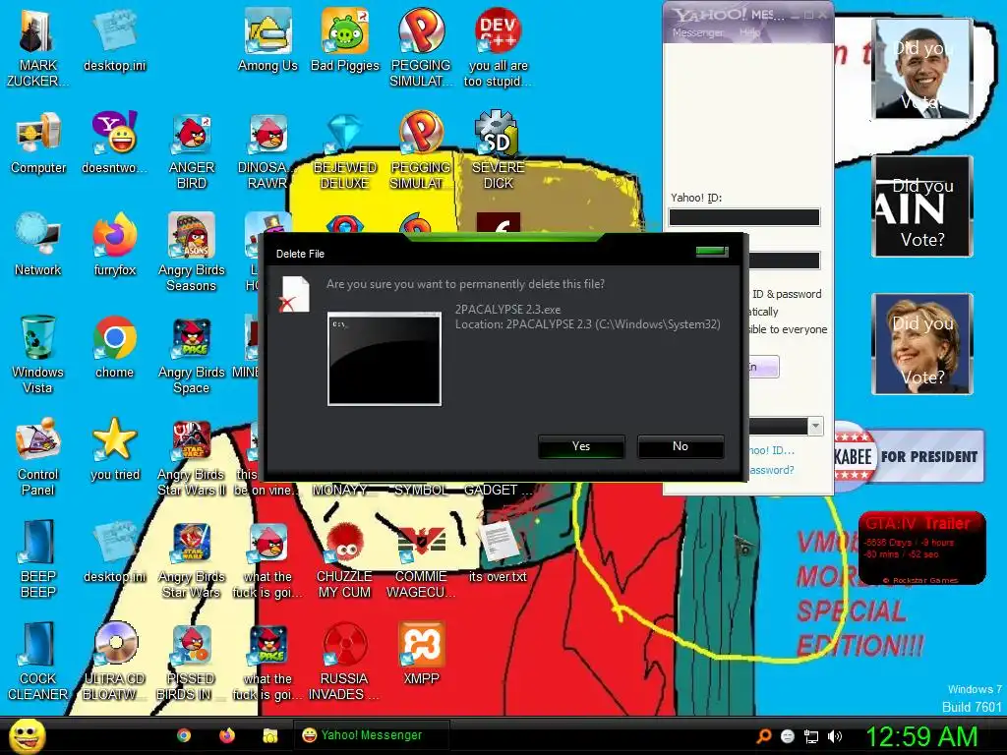
Task: Click the GTA:IV Trailer countdown gadget
Action: (921, 548)
